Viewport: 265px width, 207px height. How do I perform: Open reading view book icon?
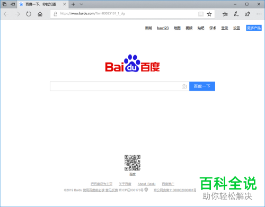pyautogui.click(x=201, y=14)
